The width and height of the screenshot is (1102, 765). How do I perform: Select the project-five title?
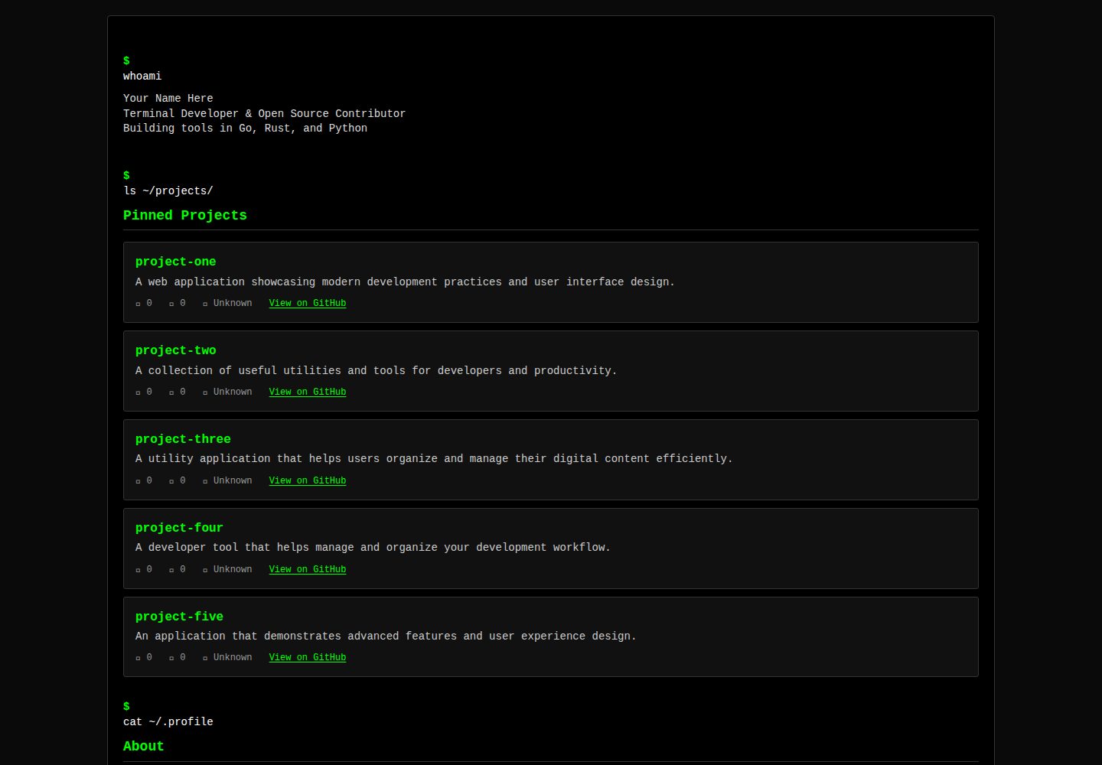click(179, 617)
